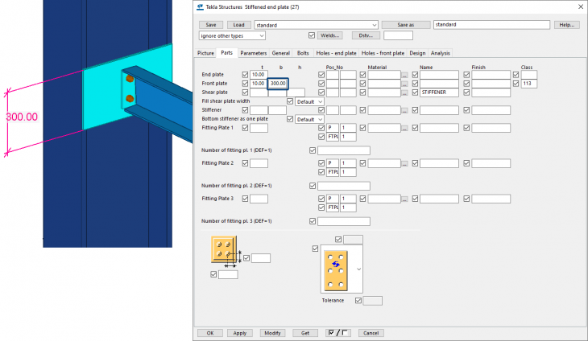Viewport: 588px width, 341px height.
Task: Select the plate rotation bolt pattern image
Action: click(x=336, y=270)
